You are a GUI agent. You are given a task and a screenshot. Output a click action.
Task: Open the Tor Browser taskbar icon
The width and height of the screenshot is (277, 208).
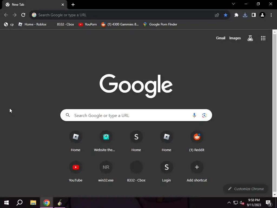click(60, 203)
